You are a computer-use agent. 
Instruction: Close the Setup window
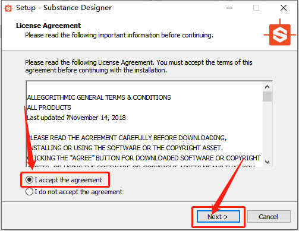pos(284,8)
